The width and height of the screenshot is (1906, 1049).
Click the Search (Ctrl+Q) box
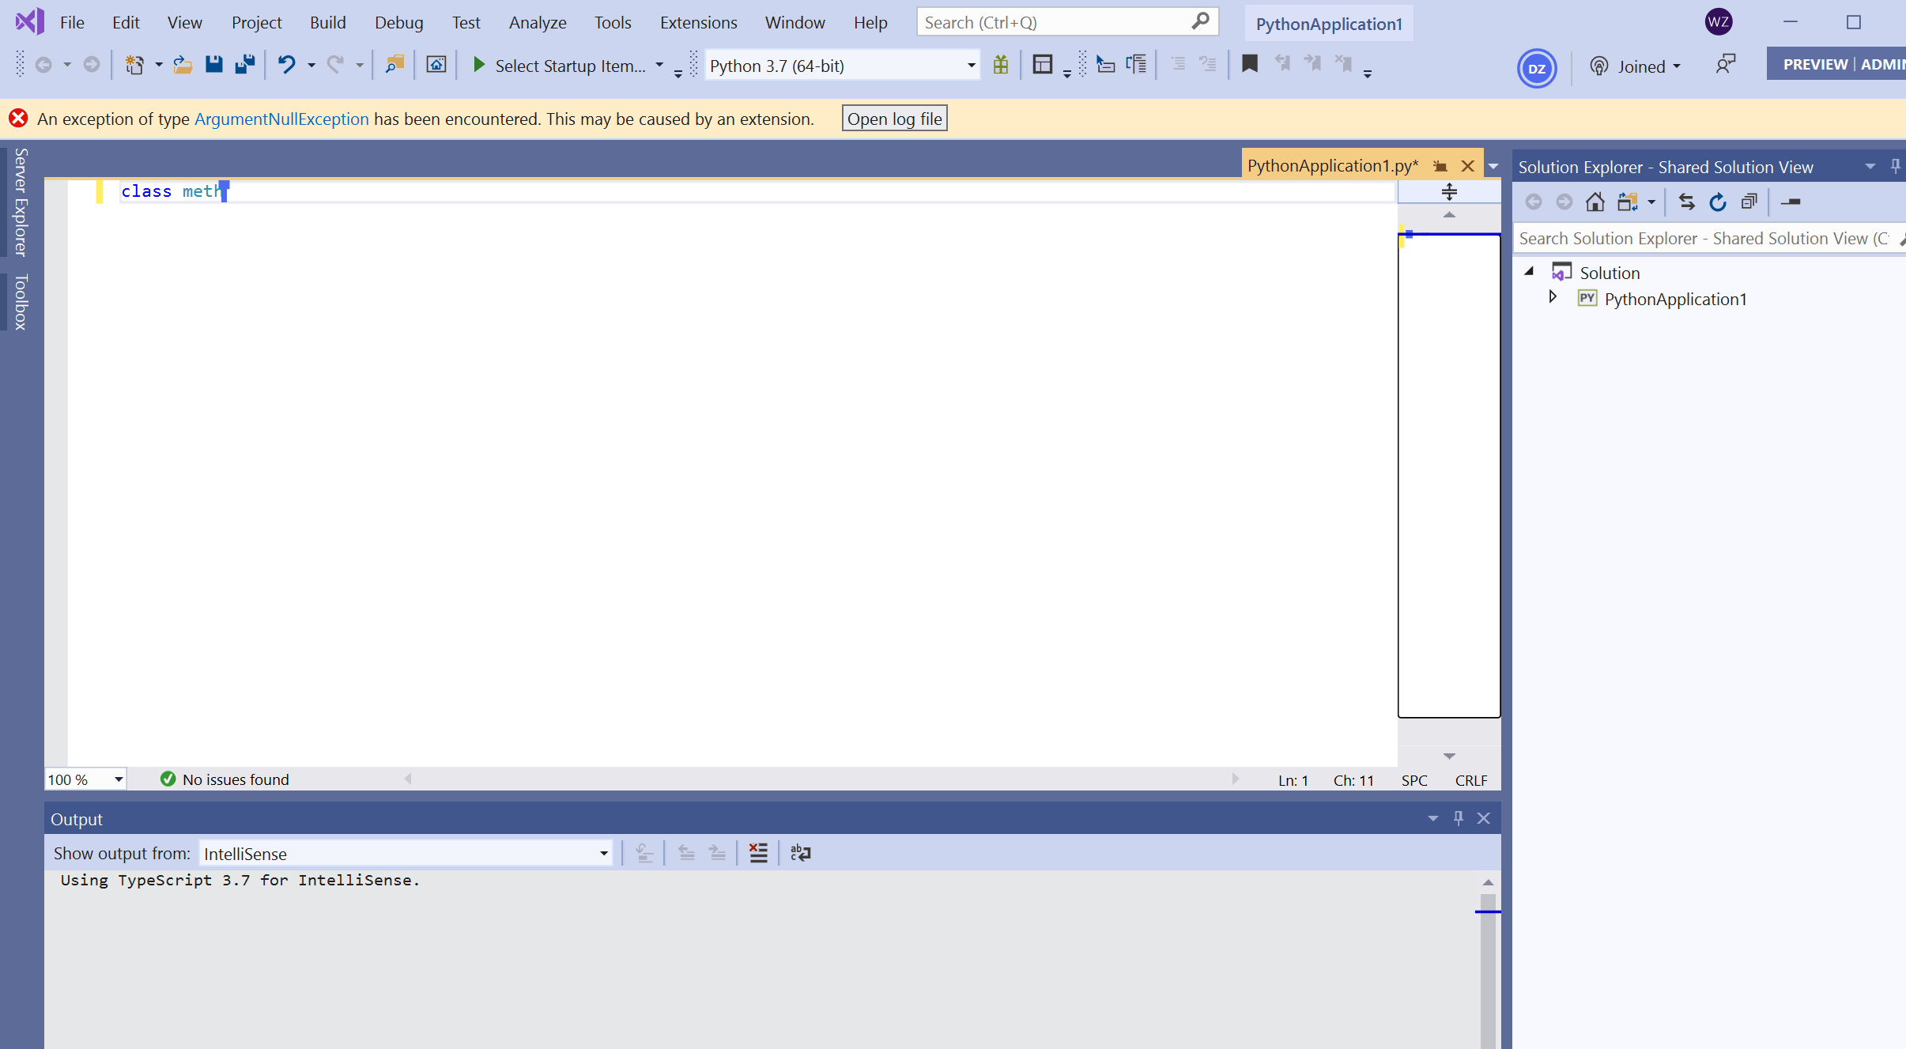tap(1067, 22)
